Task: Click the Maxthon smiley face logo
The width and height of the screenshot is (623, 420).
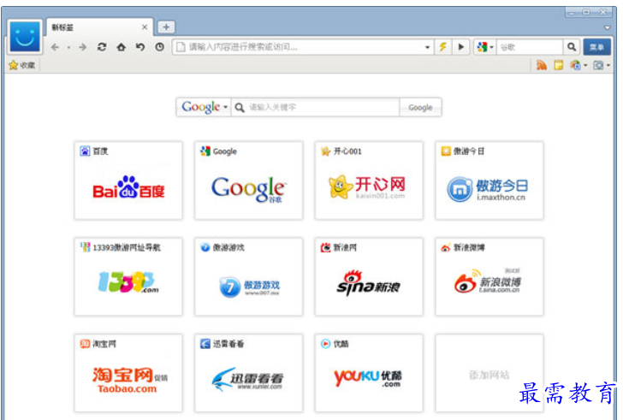Action: tap(26, 37)
